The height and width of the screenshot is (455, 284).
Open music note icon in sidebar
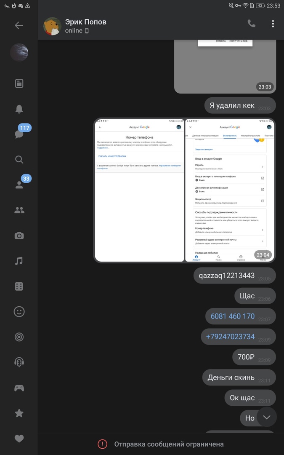pyautogui.click(x=19, y=261)
